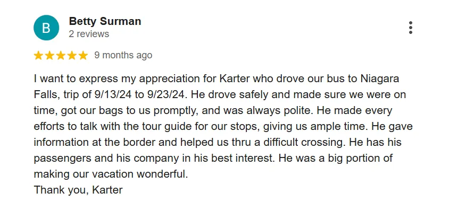
Task: Click the first star of the rating
Action: click(38, 56)
